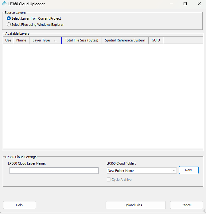Sort layers by Name column header
This screenshot has width=206, height=214.
[21, 40]
